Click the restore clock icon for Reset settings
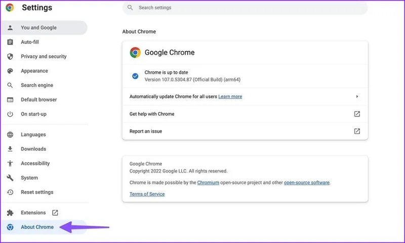 [x=10, y=192]
